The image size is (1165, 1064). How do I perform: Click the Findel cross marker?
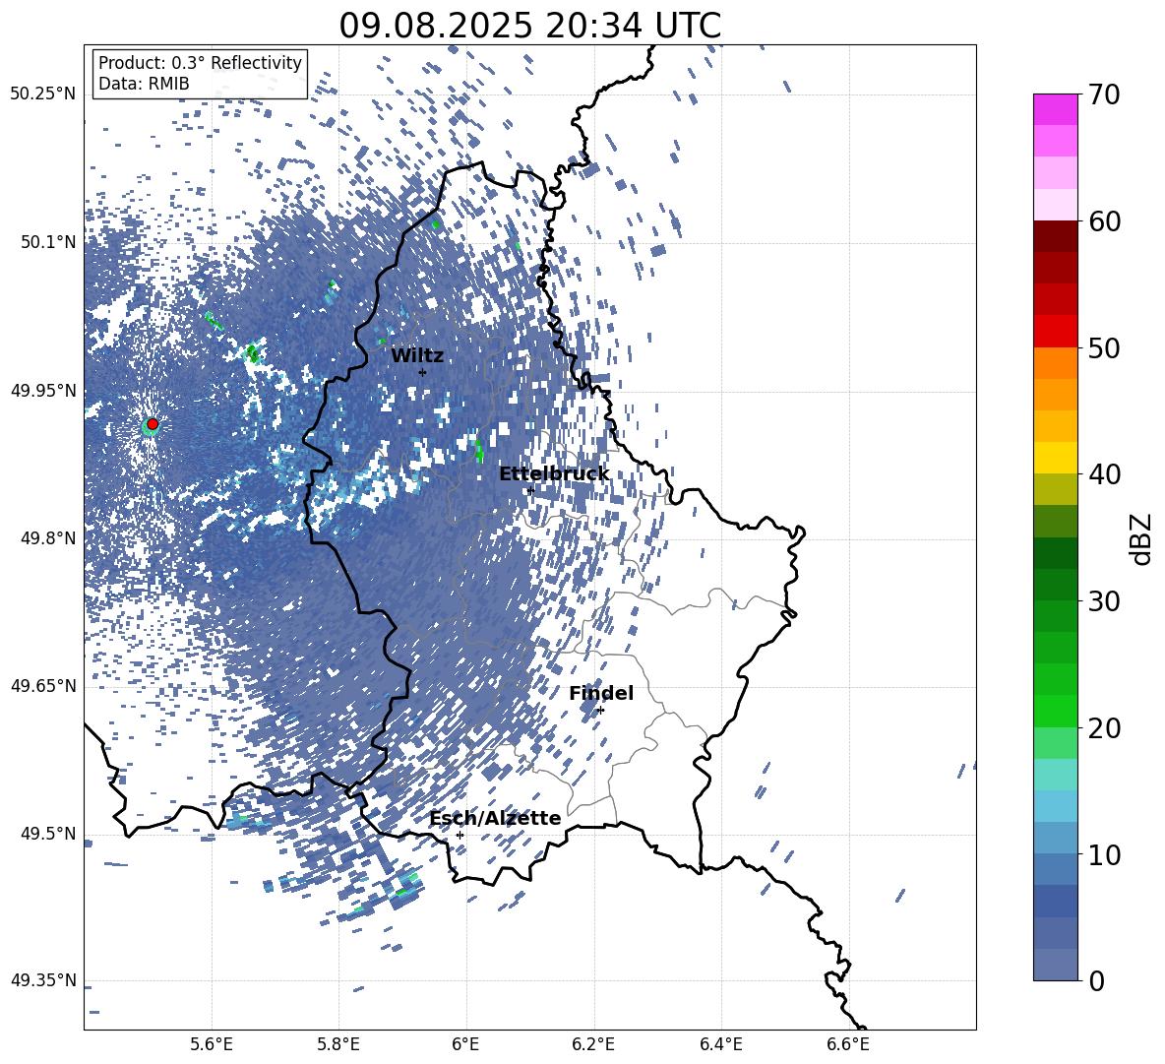tap(600, 711)
